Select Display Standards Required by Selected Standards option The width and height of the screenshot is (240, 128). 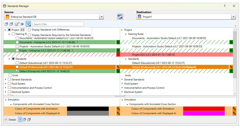[x=30, y=35]
